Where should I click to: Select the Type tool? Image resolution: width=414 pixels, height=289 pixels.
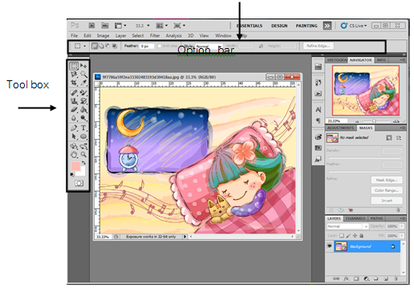(83, 128)
